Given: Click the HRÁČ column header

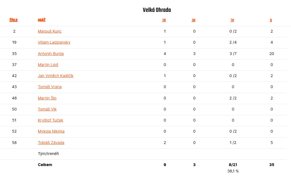Looking at the screenshot, I should (x=42, y=20).
